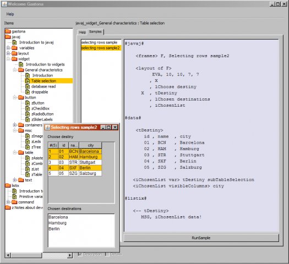Click the Barcelona row in the table
Viewport: 289px width, 264px height.
point(75,151)
